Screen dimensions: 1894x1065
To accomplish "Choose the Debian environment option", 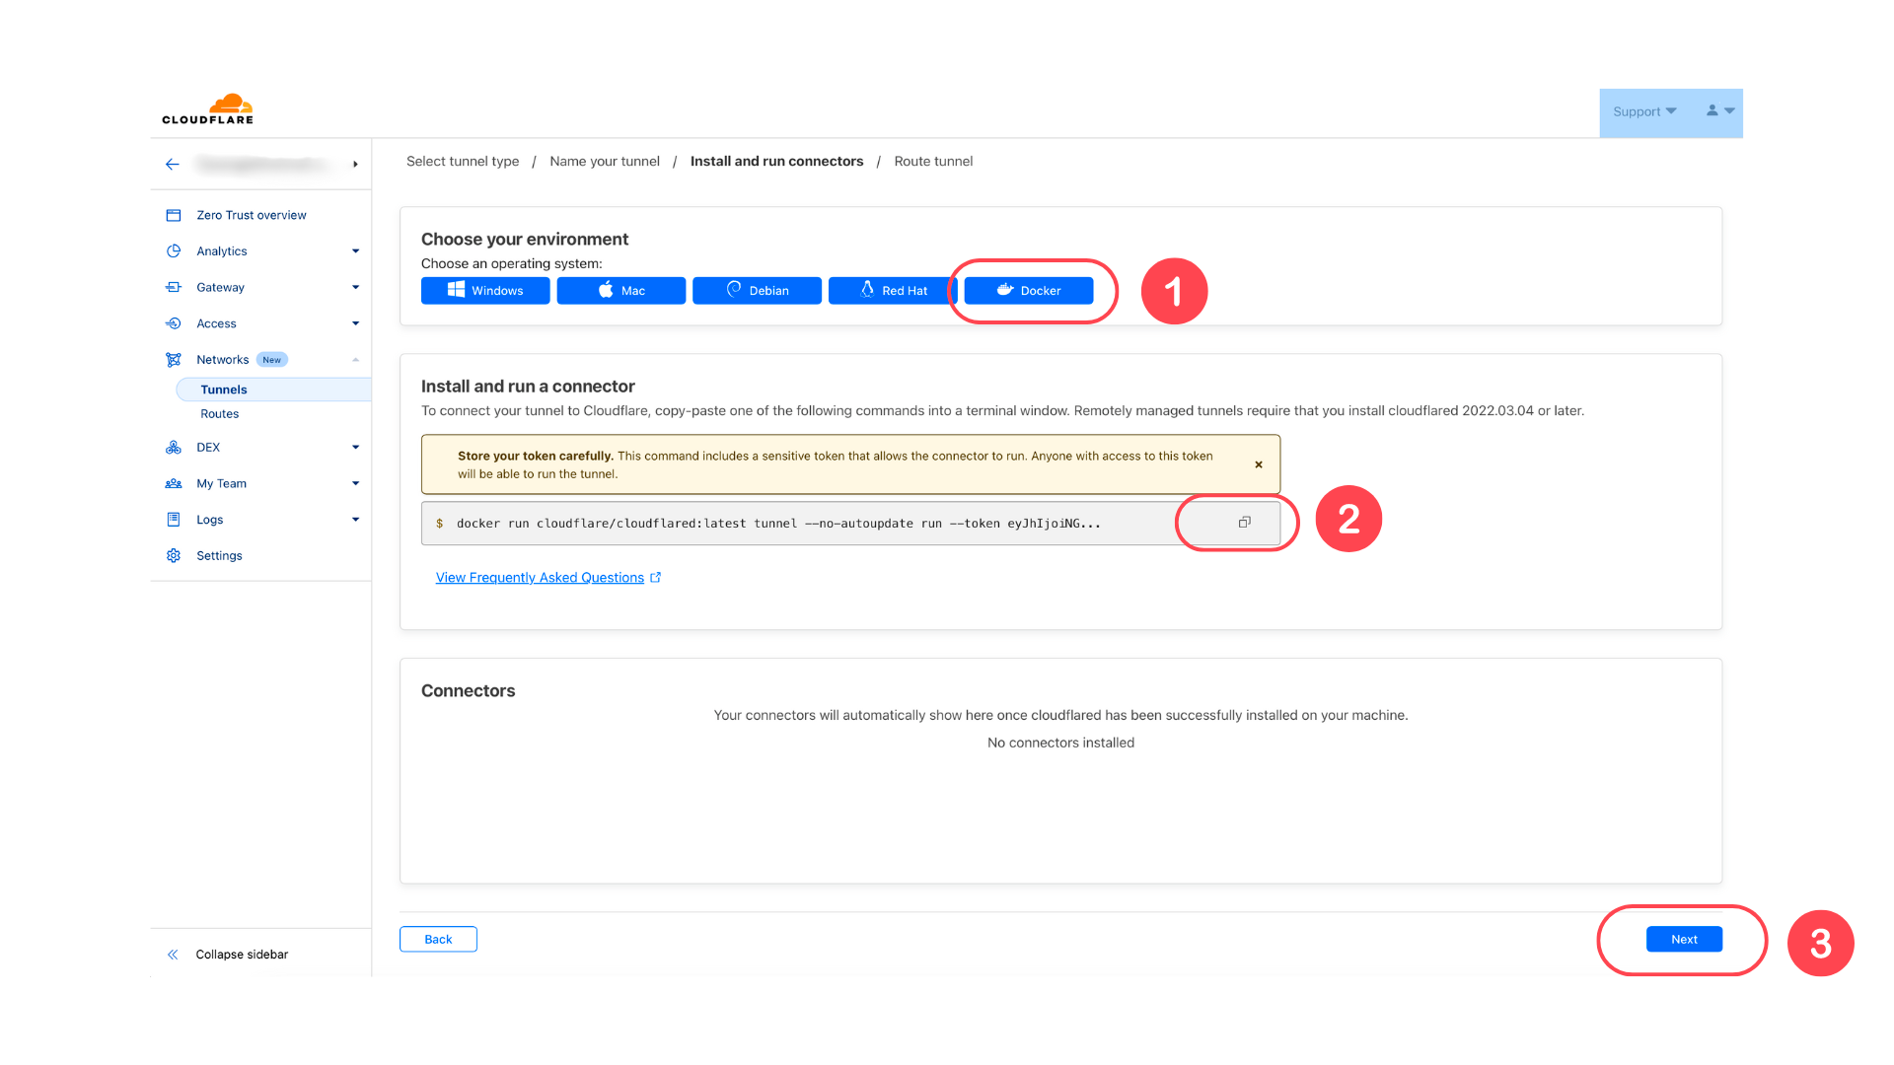I will [757, 291].
